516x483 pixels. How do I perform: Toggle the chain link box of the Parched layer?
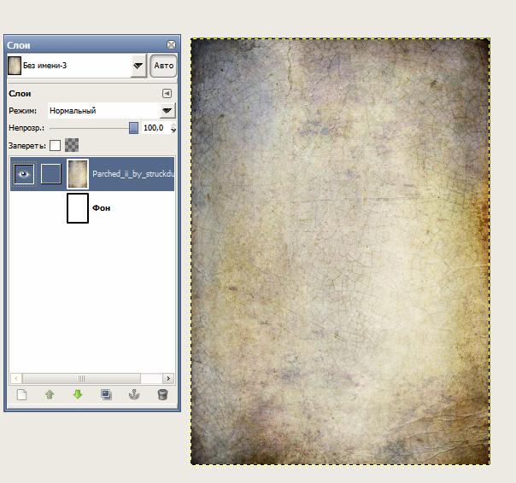(51, 174)
